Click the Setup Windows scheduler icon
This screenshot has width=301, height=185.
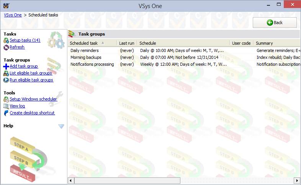pos(6,99)
